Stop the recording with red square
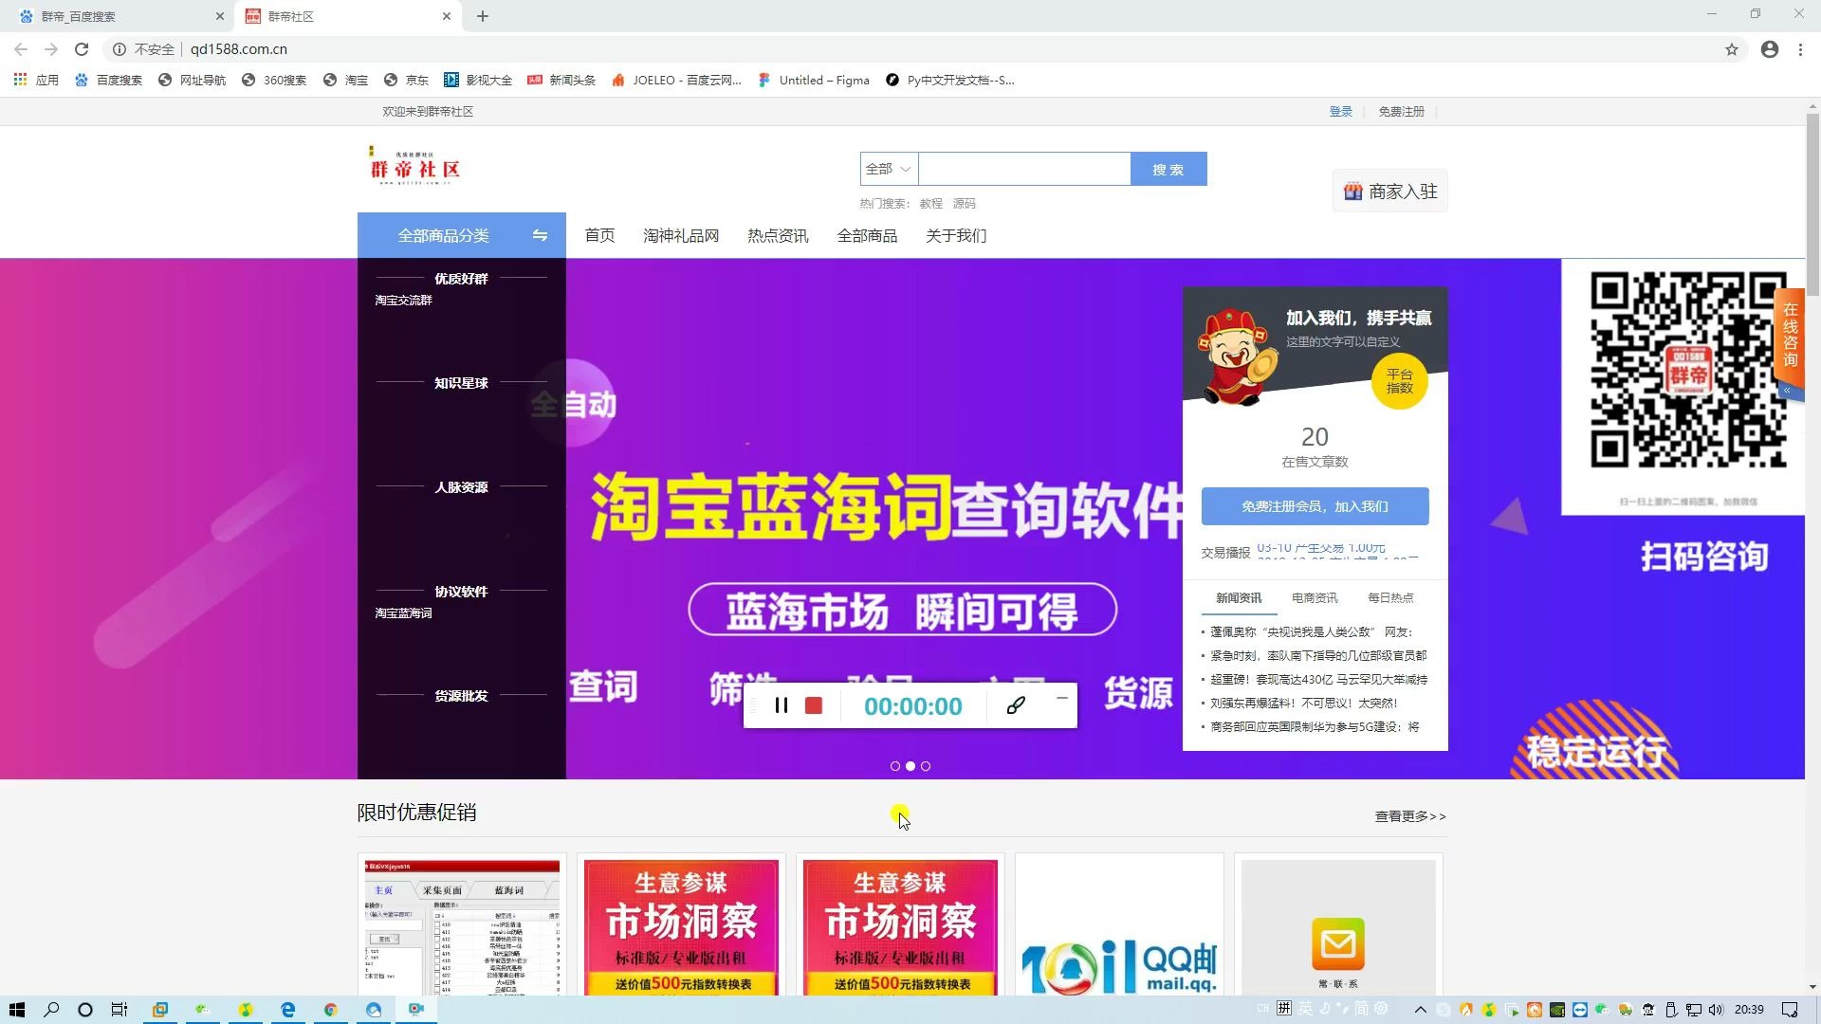 click(814, 705)
